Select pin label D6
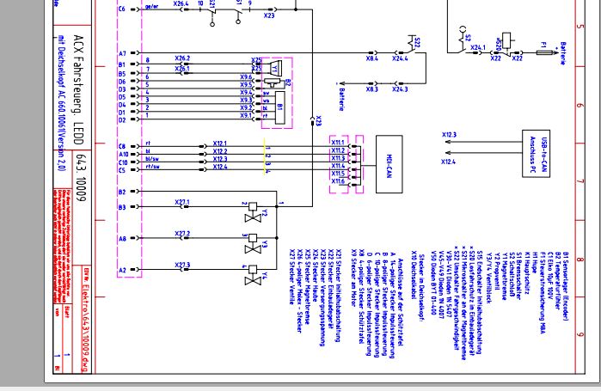The width and height of the screenshot is (601, 391). (122, 82)
